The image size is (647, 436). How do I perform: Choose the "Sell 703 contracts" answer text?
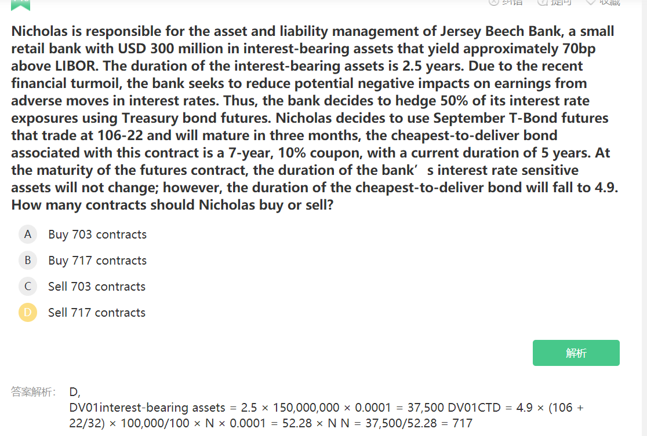(x=97, y=287)
